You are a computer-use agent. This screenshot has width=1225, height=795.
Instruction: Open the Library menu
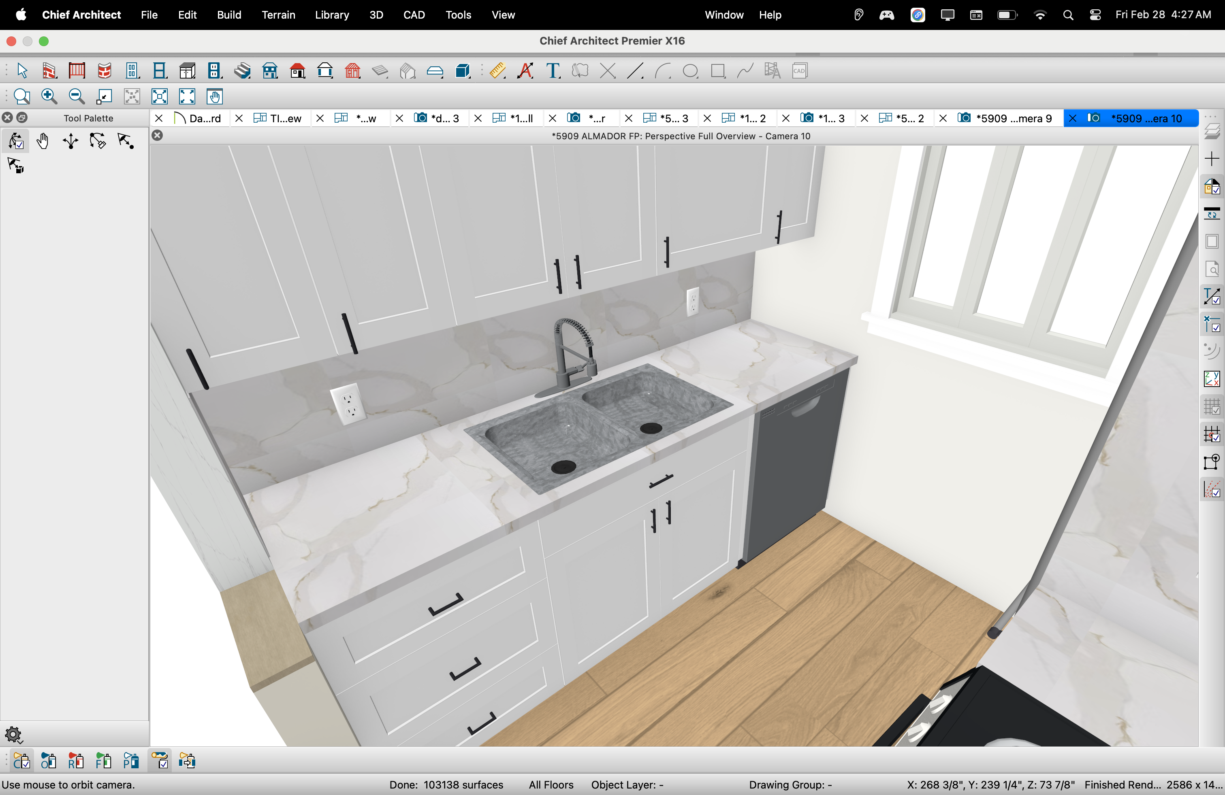(x=332, y=15)
